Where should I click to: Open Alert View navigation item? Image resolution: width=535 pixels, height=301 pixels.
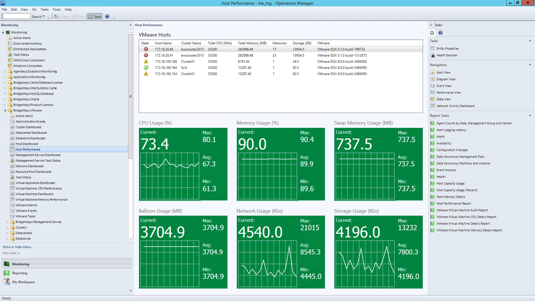tap(443, 72)
